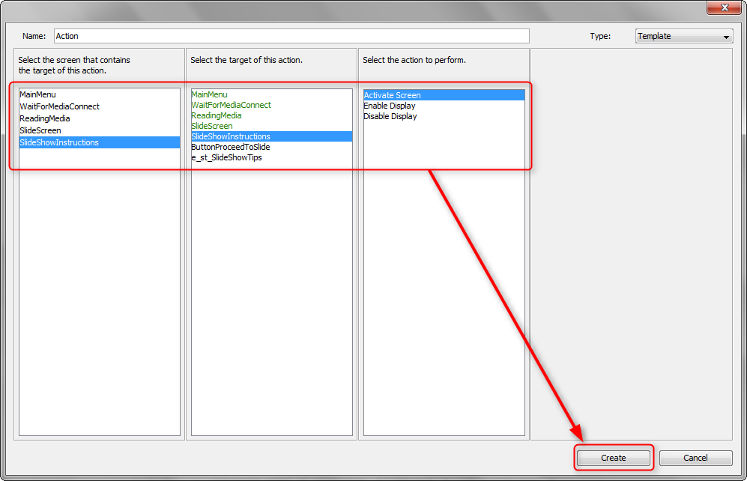Pick SlideScreen in the screen list
Viewport: 747px width, 481px height.
coord(40,130)
